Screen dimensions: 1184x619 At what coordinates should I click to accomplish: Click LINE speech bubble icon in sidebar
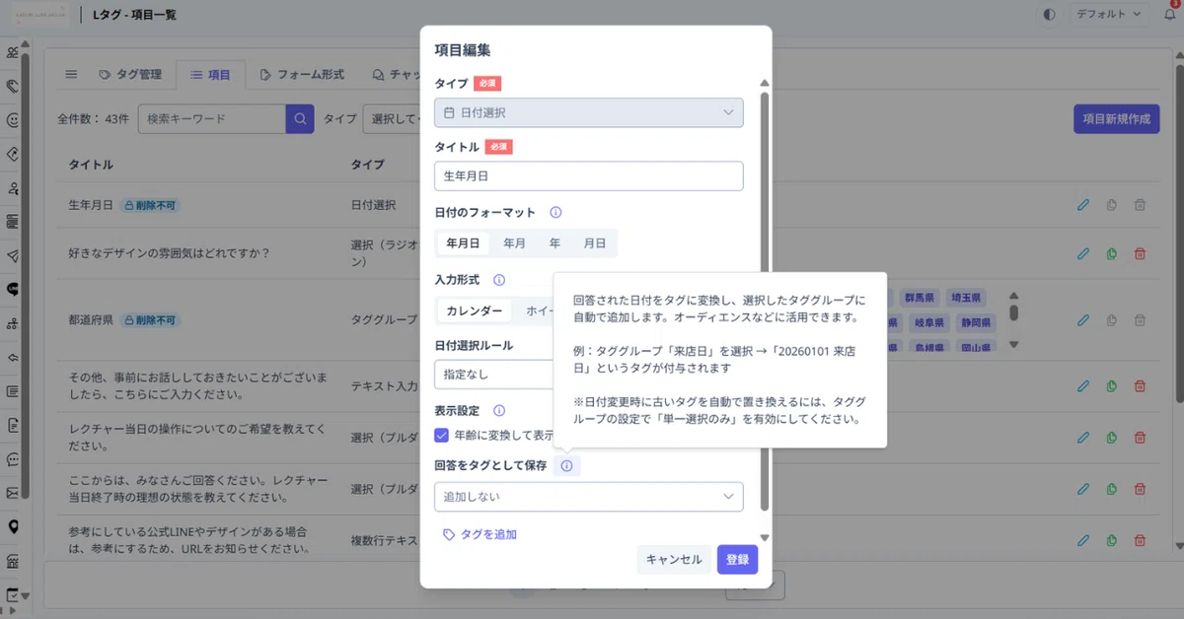(x=13, y=290)
